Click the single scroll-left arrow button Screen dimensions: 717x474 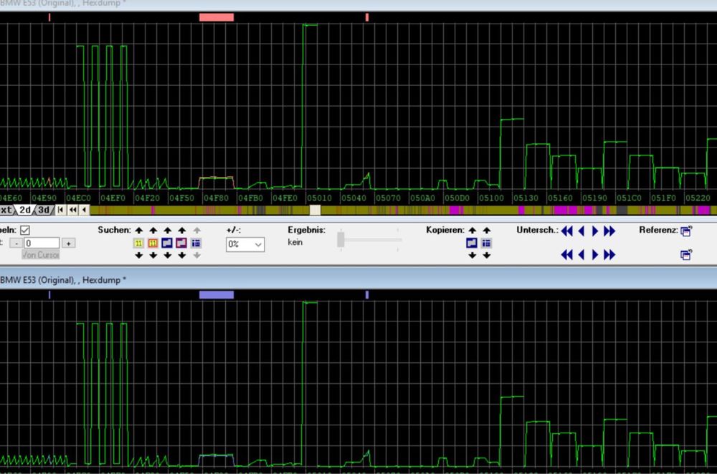[x=84, y=210]
